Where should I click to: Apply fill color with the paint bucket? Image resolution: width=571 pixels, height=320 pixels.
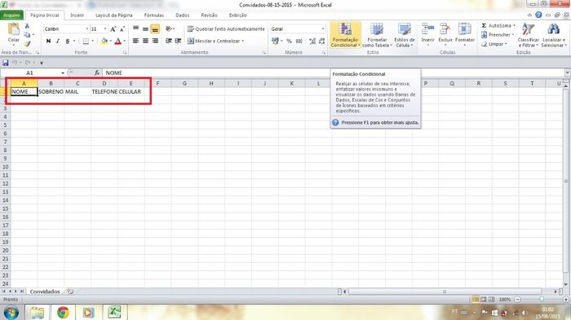104,41
